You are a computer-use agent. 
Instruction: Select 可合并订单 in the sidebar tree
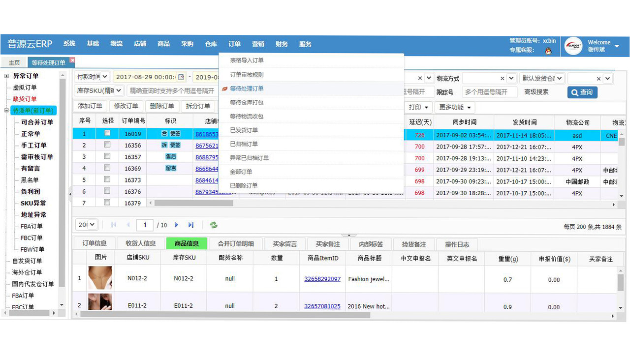[37, 122]
